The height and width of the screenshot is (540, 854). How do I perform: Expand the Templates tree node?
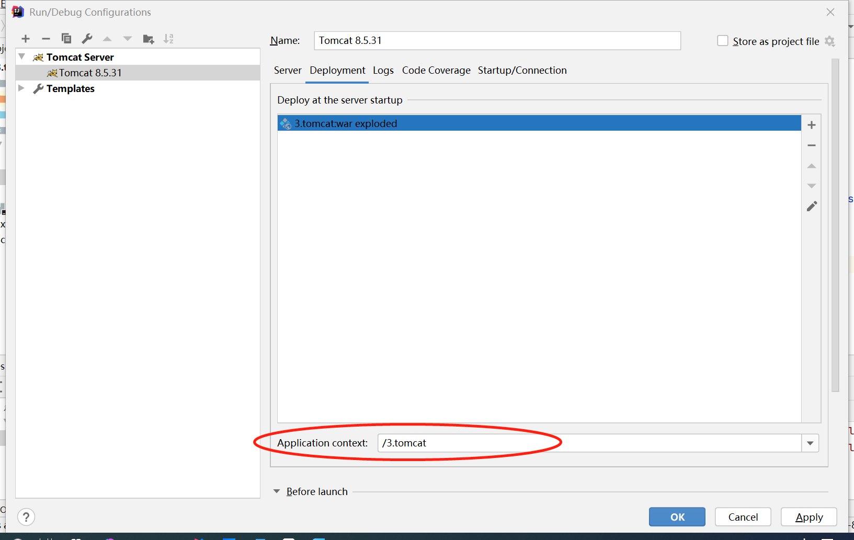21,88
